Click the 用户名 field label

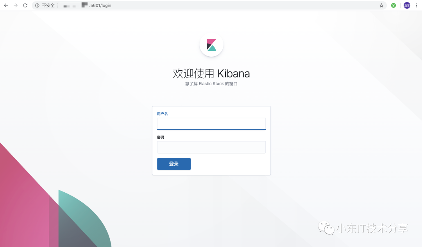(x=162, y=114)
